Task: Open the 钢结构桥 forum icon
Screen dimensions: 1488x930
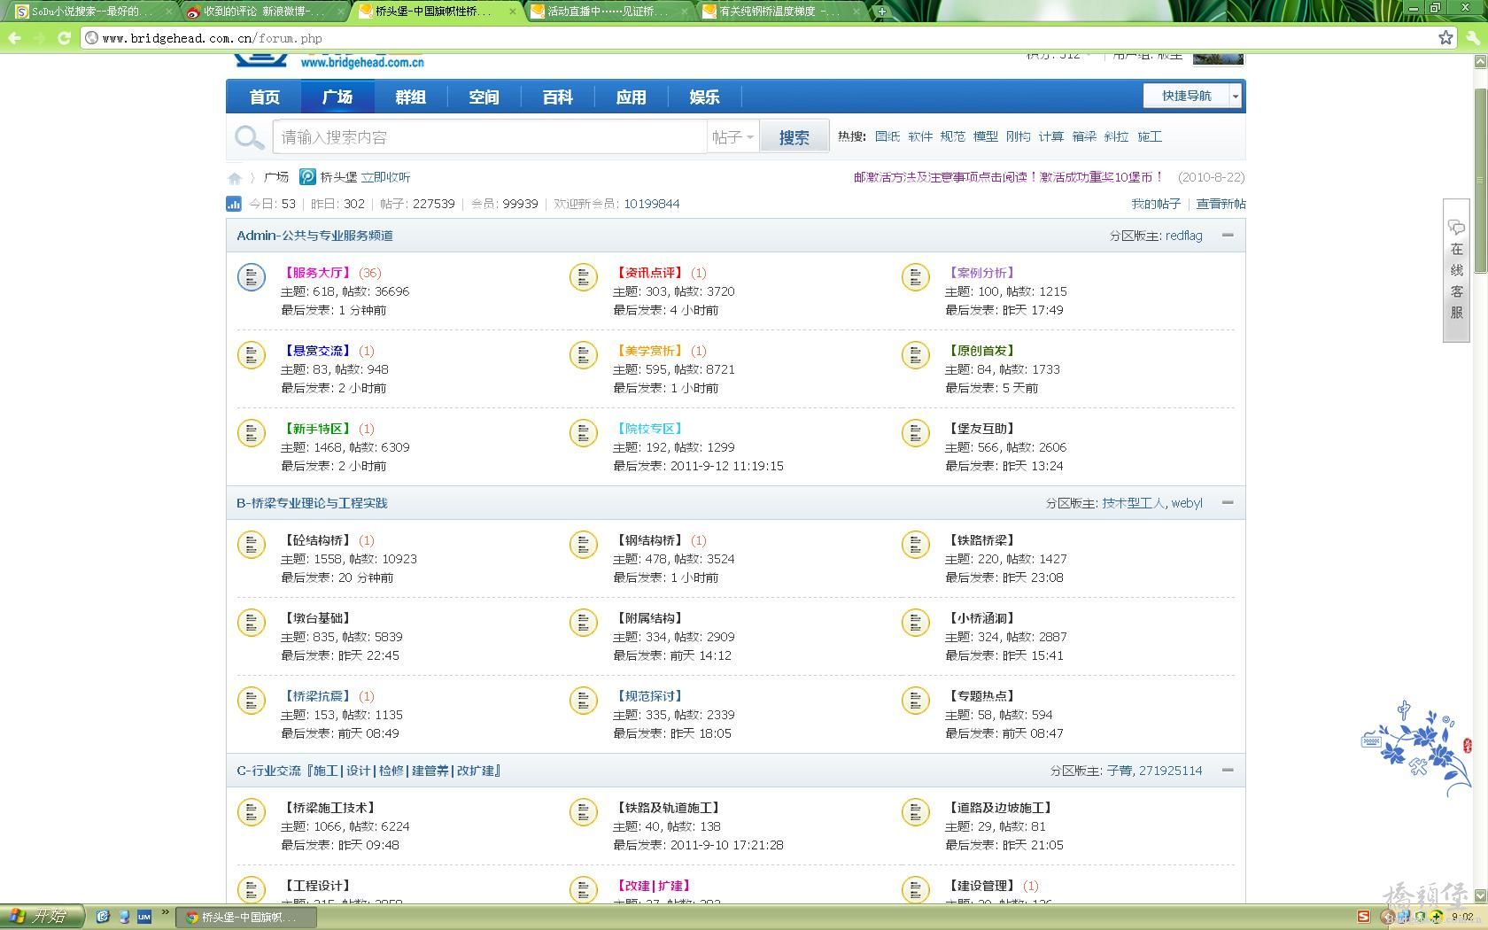Action: click(x=584, y=545)
